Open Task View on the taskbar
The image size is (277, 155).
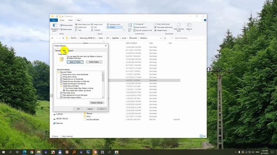17,152
